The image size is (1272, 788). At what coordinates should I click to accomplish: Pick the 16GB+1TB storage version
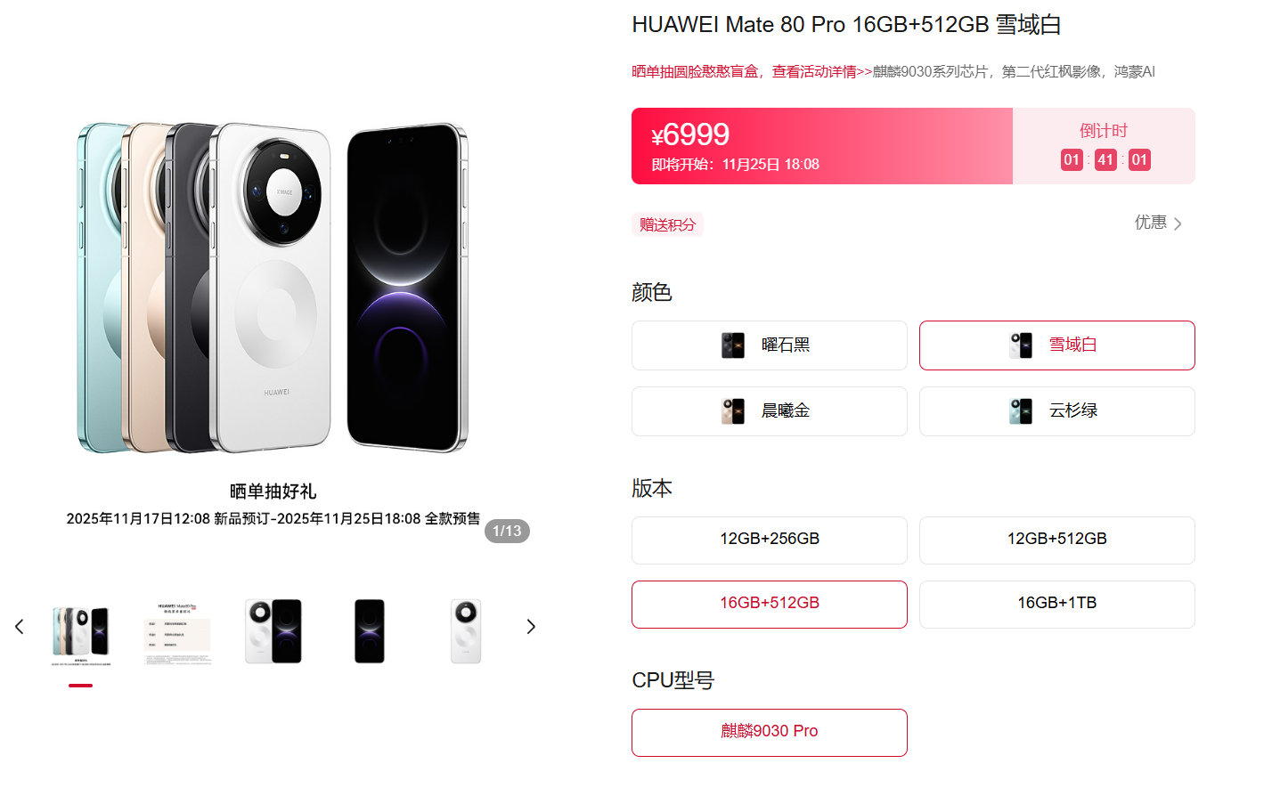tap(1056, 604)
